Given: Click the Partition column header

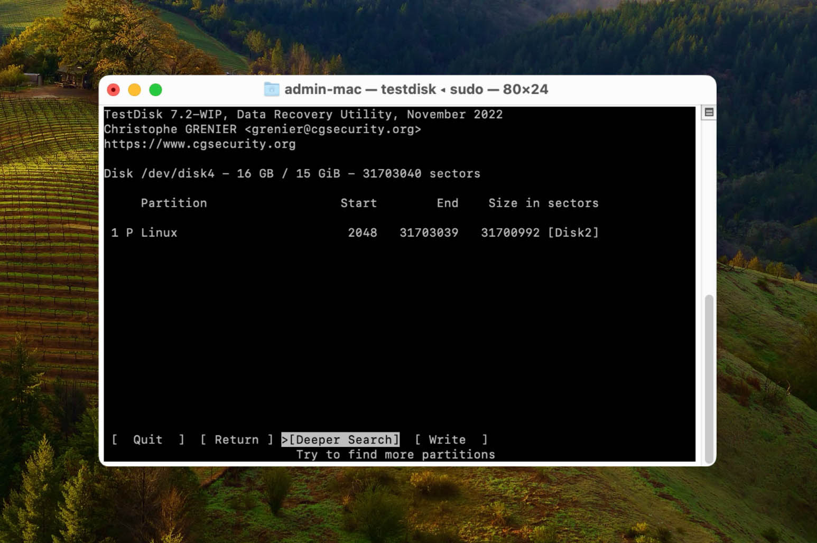Looking at the screenshot, I should (x=173, y=203).
